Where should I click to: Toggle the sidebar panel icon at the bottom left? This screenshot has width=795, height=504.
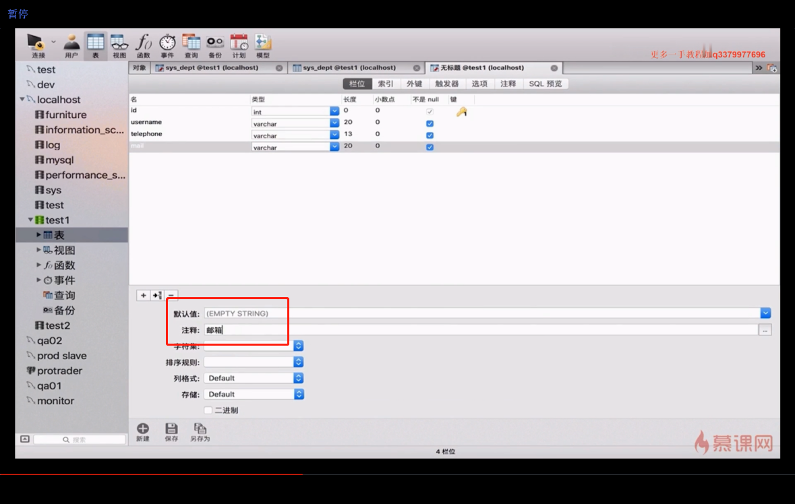tap(25, 439)
